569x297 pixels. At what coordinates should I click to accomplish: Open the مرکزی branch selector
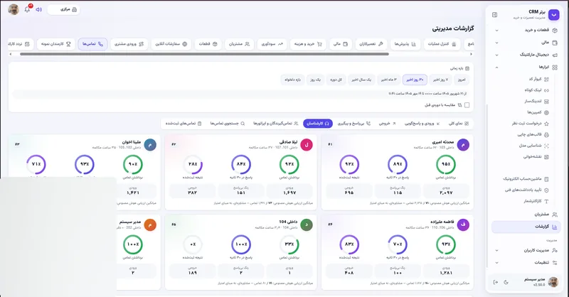63,9
